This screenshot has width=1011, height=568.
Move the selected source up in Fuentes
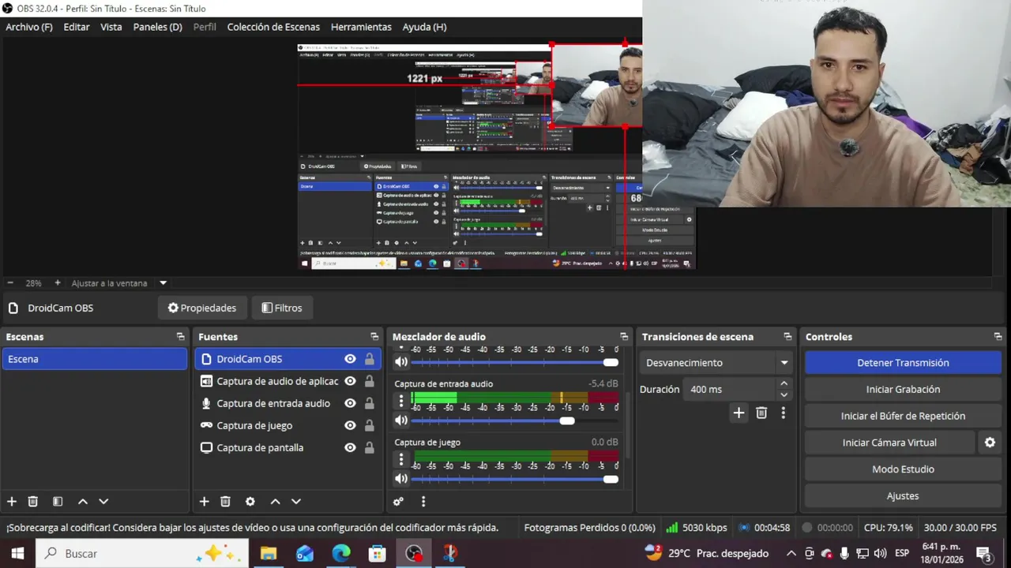coord(276,501)
